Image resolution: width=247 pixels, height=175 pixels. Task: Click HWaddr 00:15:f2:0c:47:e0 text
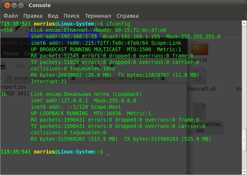(x=130, y=30)
